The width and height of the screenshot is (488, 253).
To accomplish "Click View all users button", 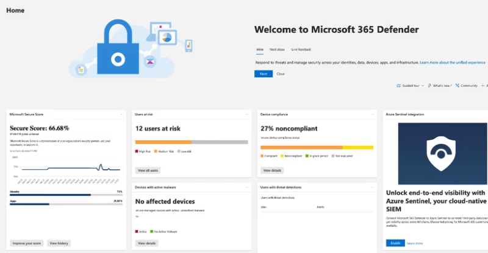I will click(x=148, y=170).
